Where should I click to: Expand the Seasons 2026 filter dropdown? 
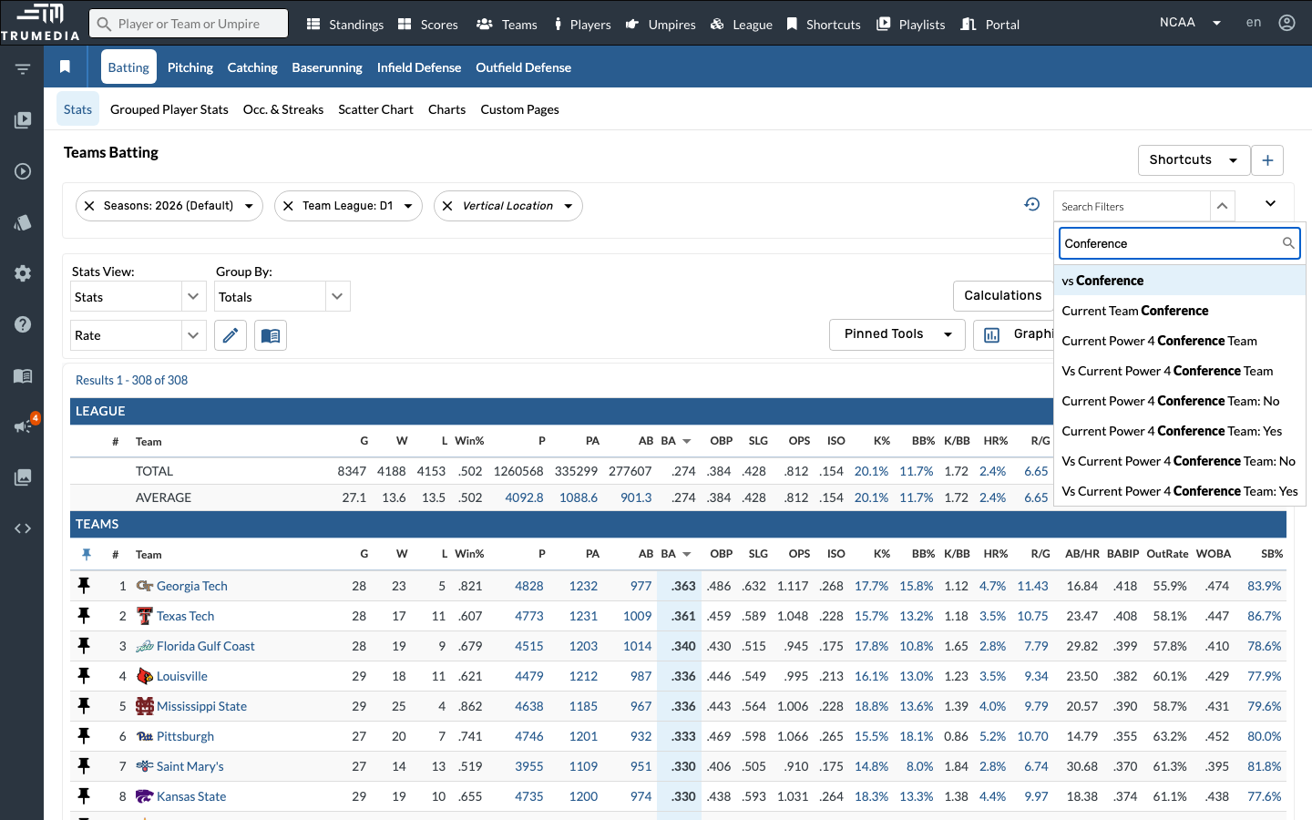pos(249,206)
